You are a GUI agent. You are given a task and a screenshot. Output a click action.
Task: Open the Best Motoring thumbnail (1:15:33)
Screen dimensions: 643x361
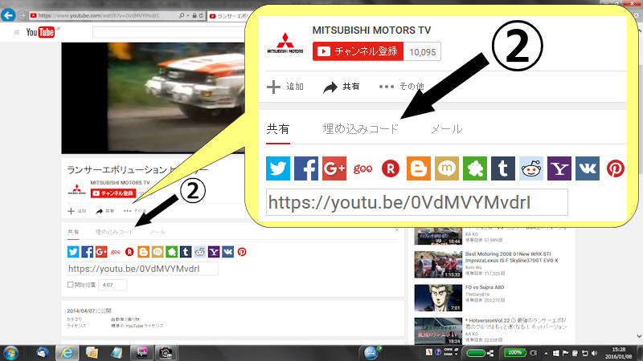(x=438, y=265)
